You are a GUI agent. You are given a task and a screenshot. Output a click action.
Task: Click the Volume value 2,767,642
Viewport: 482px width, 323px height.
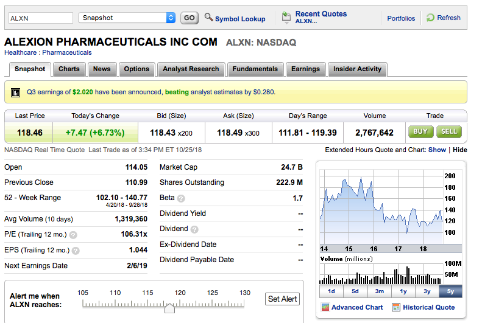(374, 133)
